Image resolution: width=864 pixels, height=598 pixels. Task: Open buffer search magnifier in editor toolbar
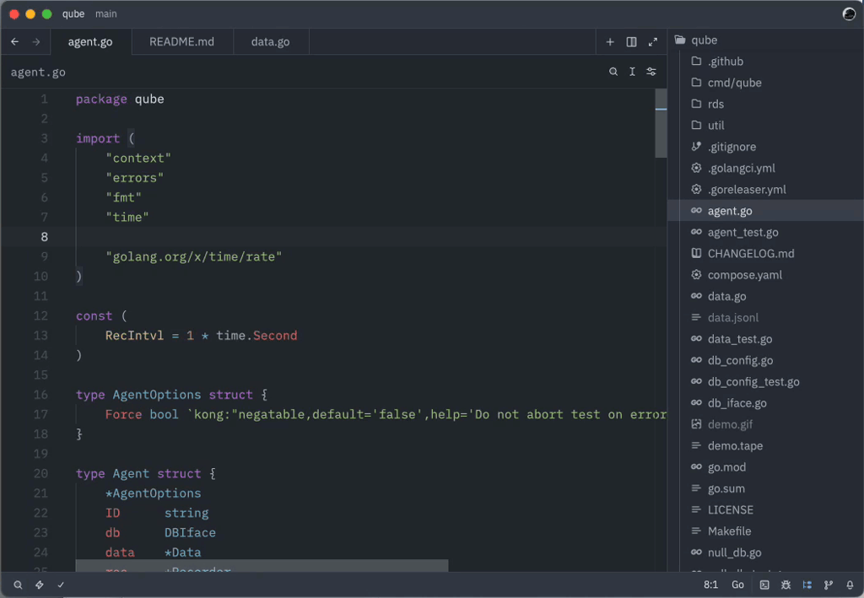(x=613, y=73)
